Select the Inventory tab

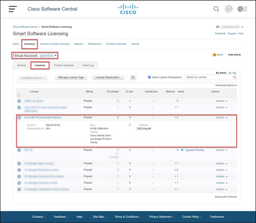29,44
